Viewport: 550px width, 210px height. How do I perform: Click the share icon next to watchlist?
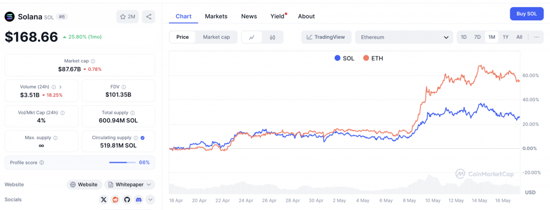[148, 17]
